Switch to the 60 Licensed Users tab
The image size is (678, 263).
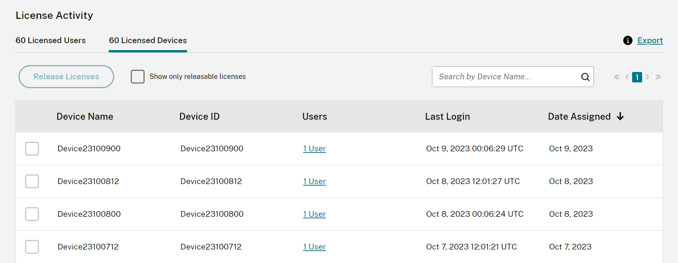(x=51, y=40)
